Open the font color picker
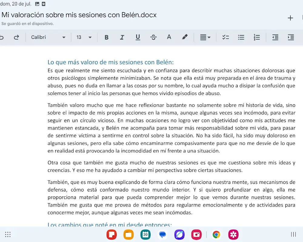Image resolution: width=303 pixels, height=242 pixels. 169,37
